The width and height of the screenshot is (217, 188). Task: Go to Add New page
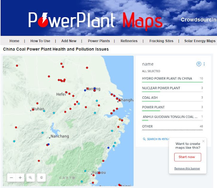point(69,41)
